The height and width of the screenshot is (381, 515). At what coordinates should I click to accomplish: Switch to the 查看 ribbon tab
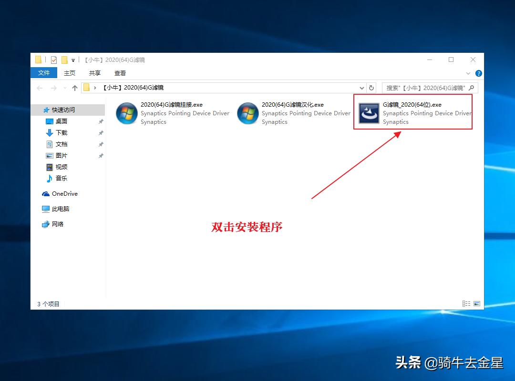click(120, 73)
